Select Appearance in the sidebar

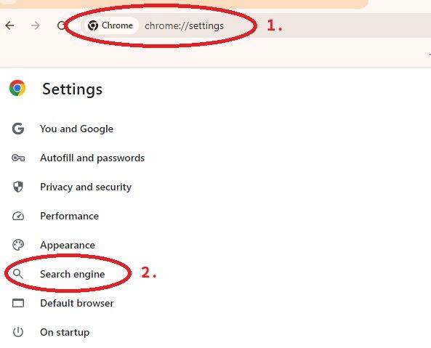[x=68, y=245]
